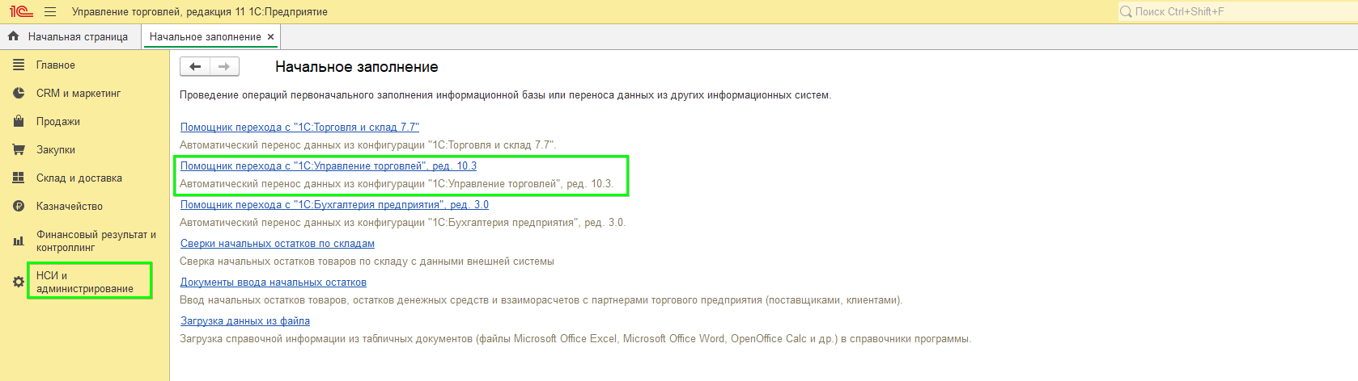Click the CRM и маркетинг pie chart icon
Image resolution: width=1358 pixels, height=381 pixels.
coord(19,93)
